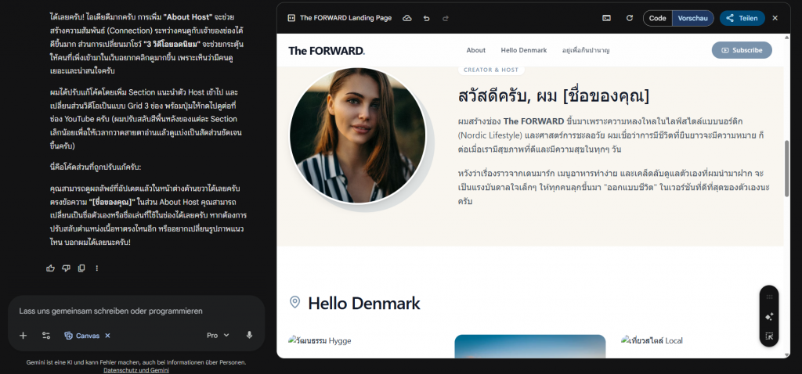Viewport: 802px width, 374px height.
Task: Switch to Vorschau preview view
Action: coord(692,18)
